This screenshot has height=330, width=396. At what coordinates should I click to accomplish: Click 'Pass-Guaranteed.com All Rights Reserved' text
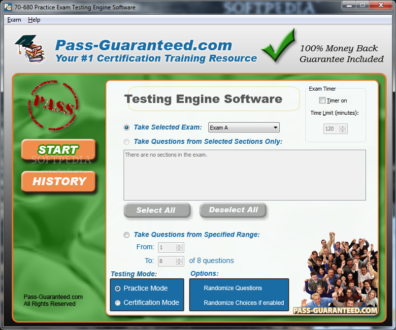pos(53,300)
